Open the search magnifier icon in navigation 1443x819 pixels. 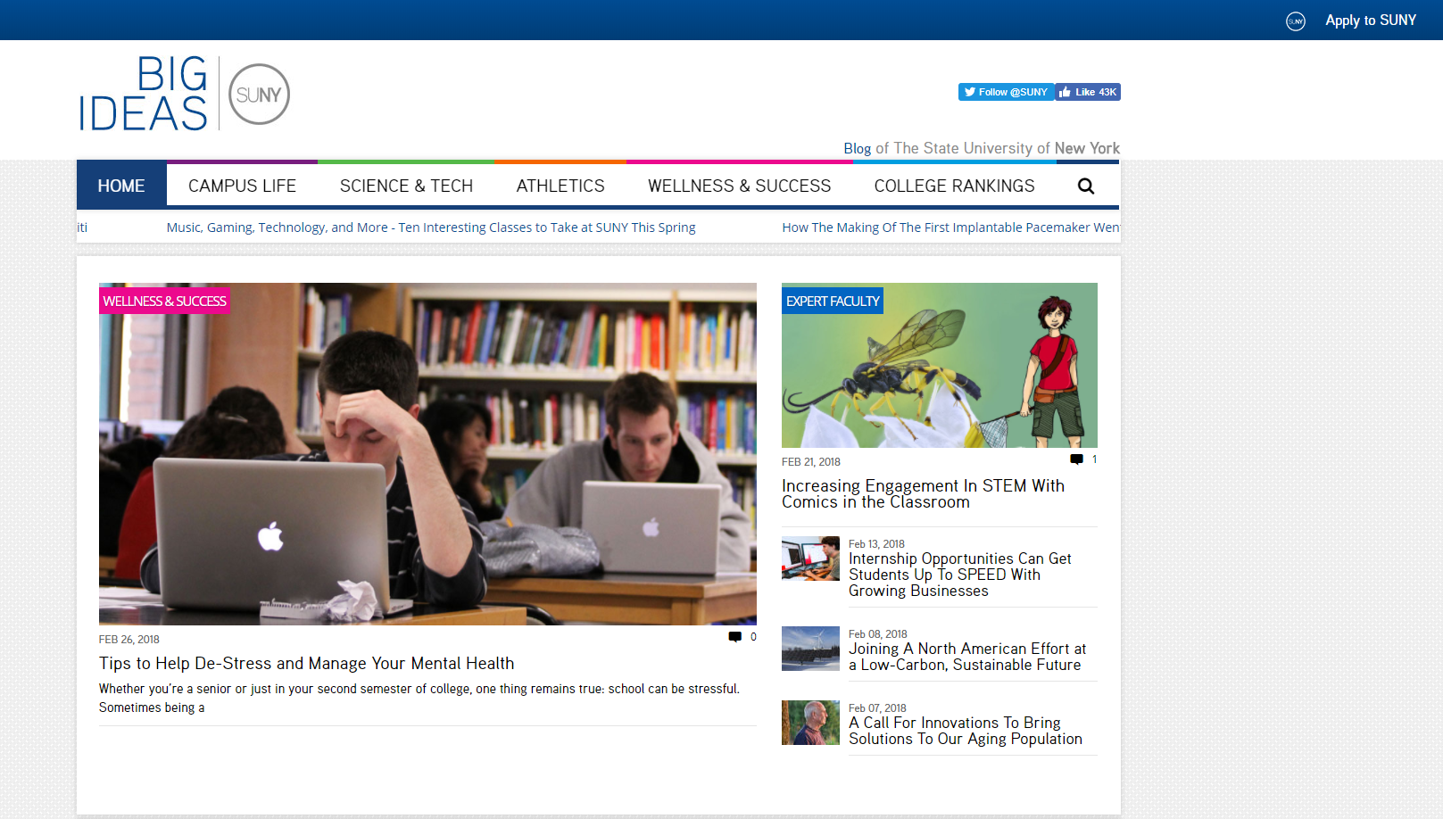[x=1085, y=186]
